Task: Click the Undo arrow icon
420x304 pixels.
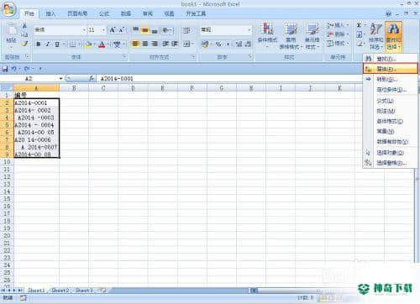Action: tap(13, 69)
